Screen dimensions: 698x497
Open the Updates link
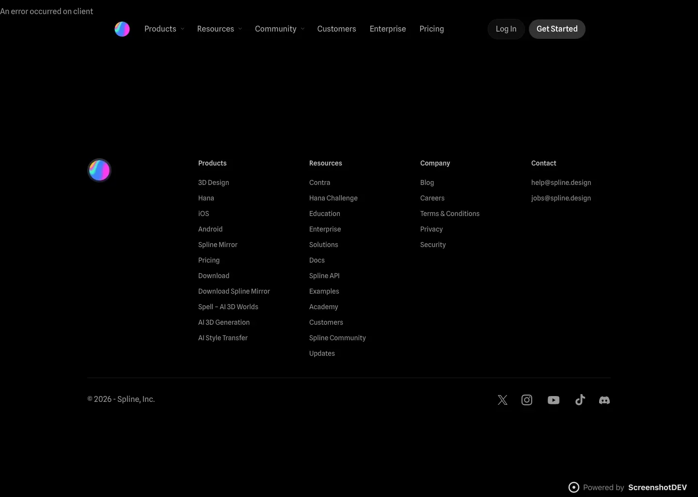point(322,353)
